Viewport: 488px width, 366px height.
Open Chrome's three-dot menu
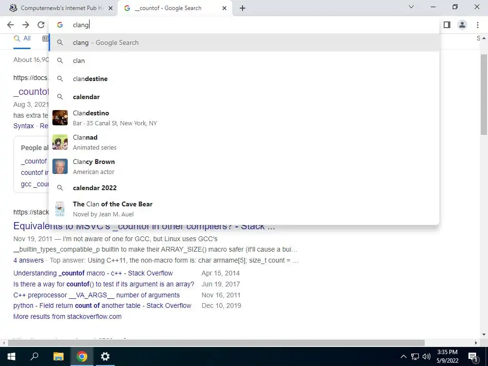478,25
